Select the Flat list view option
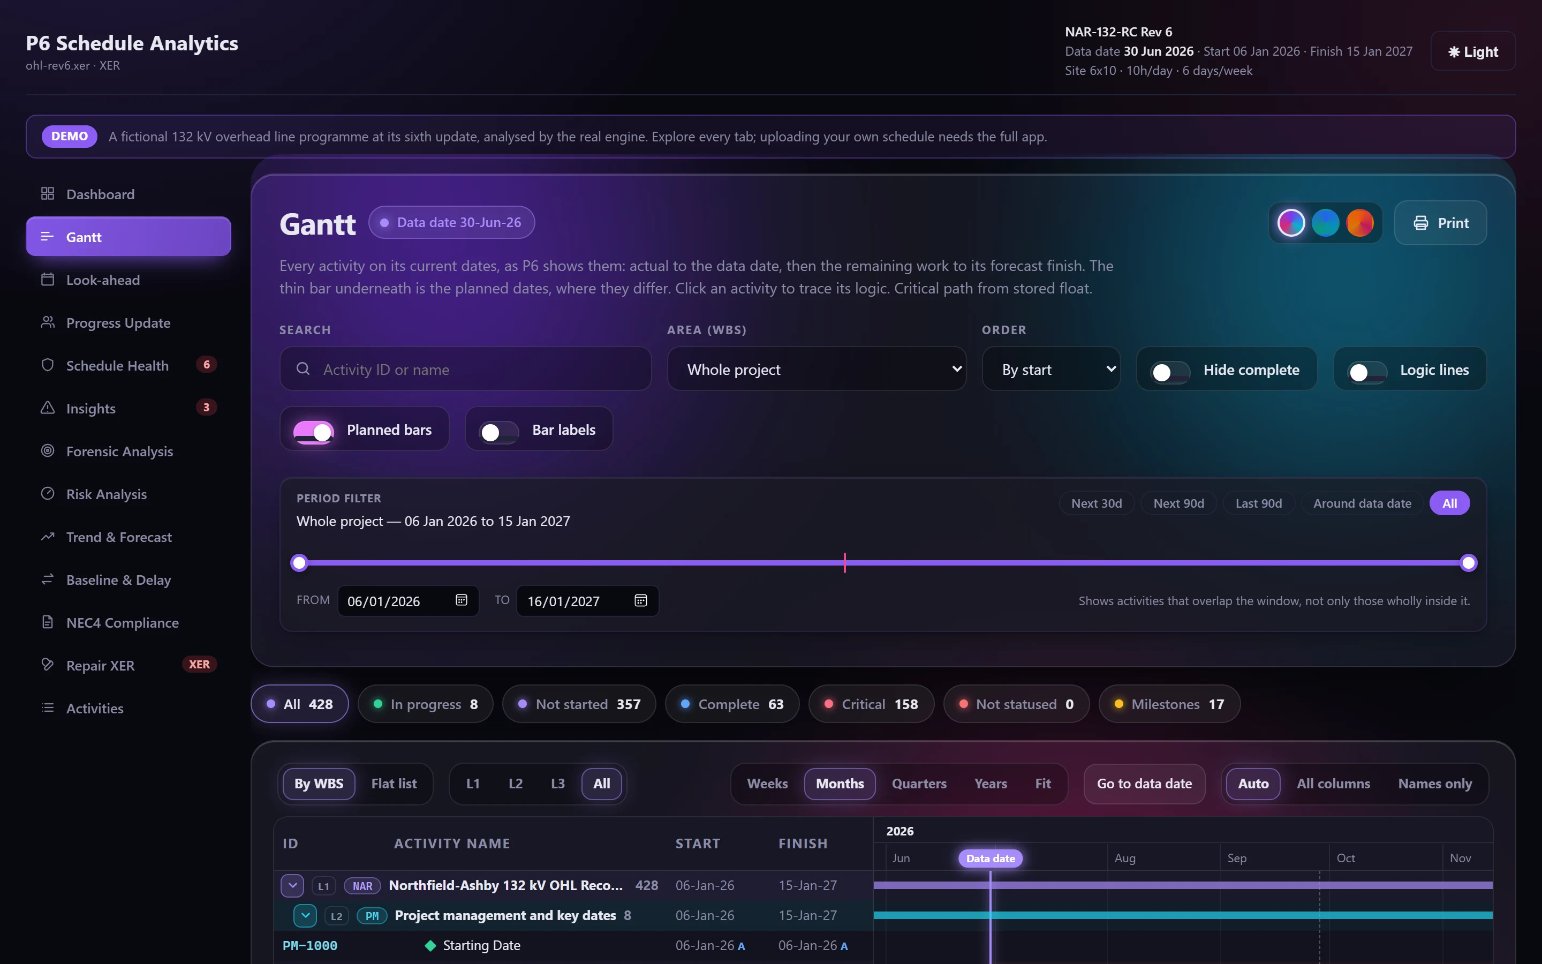 tap(394, 784)
